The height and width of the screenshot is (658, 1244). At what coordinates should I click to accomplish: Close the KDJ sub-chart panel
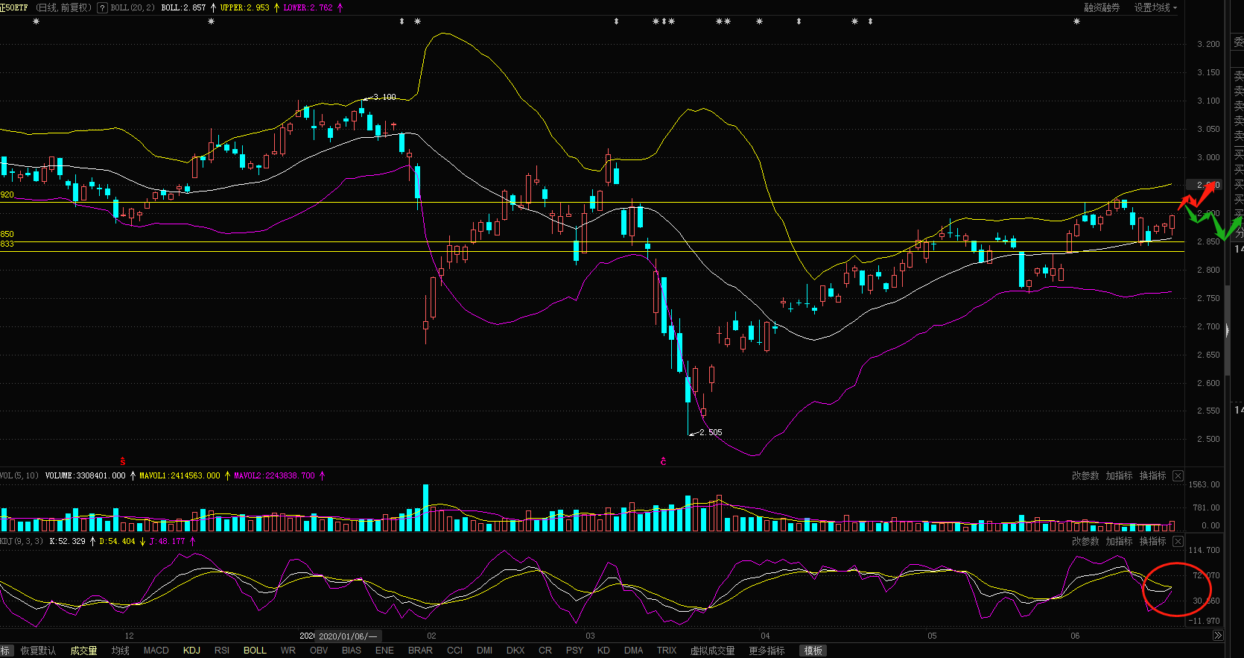click(x=1178, y=541)
